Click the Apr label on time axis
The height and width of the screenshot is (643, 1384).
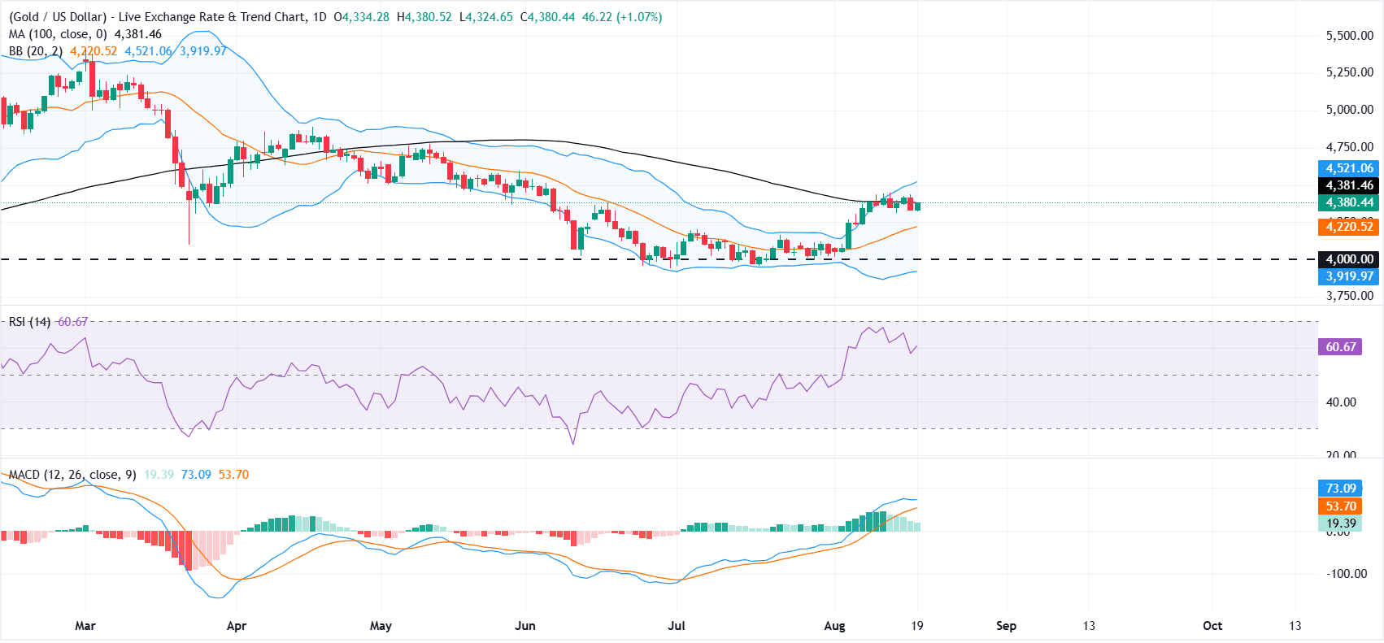point(237,626)
